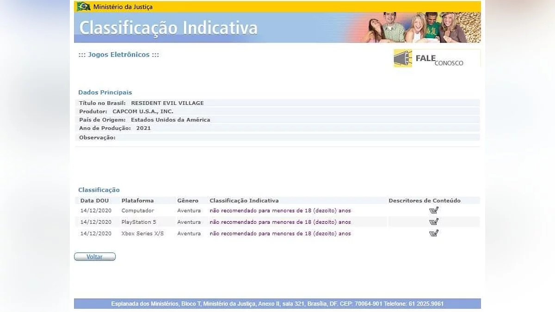
Task: Click the Dados Principais heading
Action: (x=105, y=92)
